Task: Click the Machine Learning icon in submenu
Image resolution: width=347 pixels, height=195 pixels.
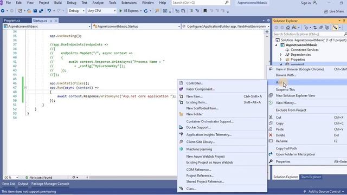Action: click(181, 149)
